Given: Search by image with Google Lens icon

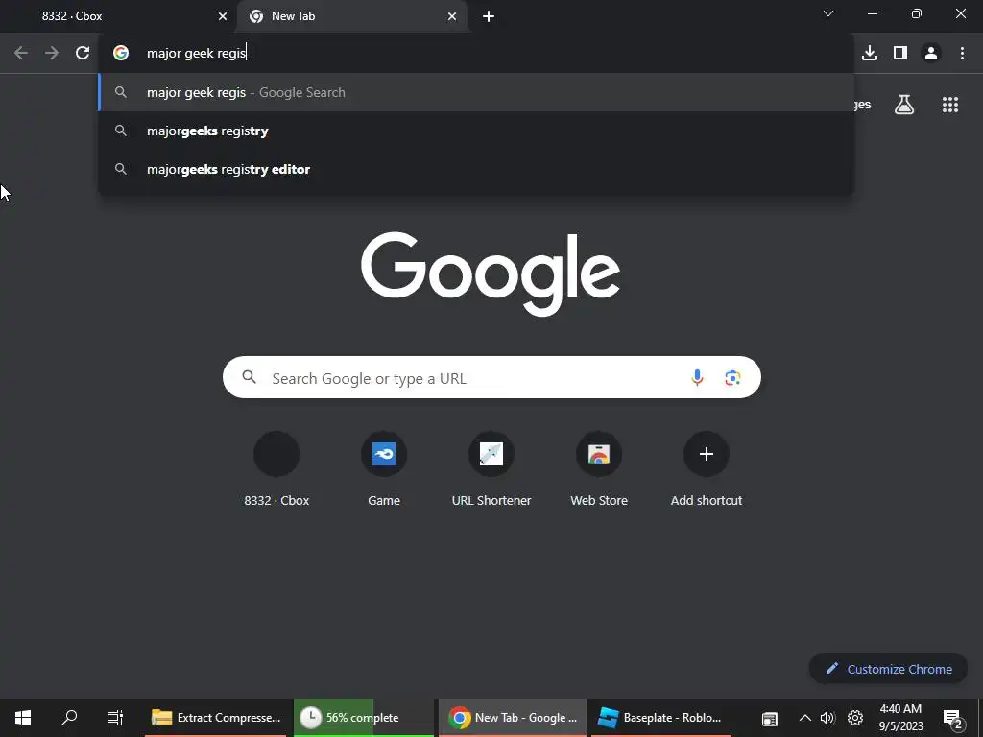Looking at the screenshot, I should tap(732, 377).
